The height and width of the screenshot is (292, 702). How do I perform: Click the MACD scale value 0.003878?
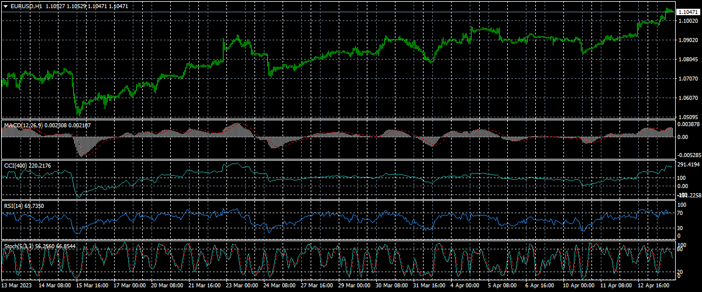pyautogui.click(x=687, y=124)
